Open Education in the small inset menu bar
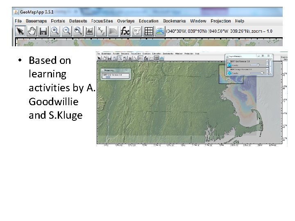Viewport: 295px width, 221px height. 157,54
